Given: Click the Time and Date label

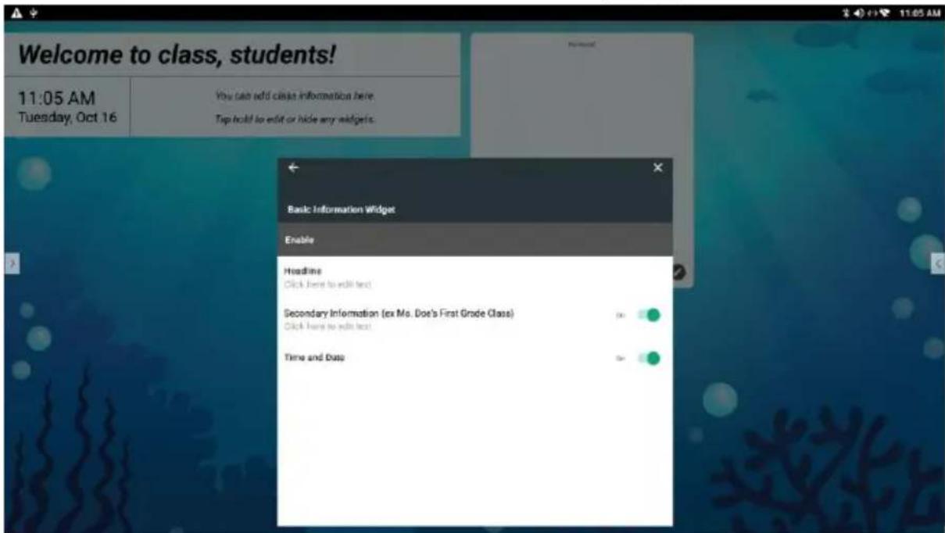Looking at the screenshot, I should coord(315,357).
